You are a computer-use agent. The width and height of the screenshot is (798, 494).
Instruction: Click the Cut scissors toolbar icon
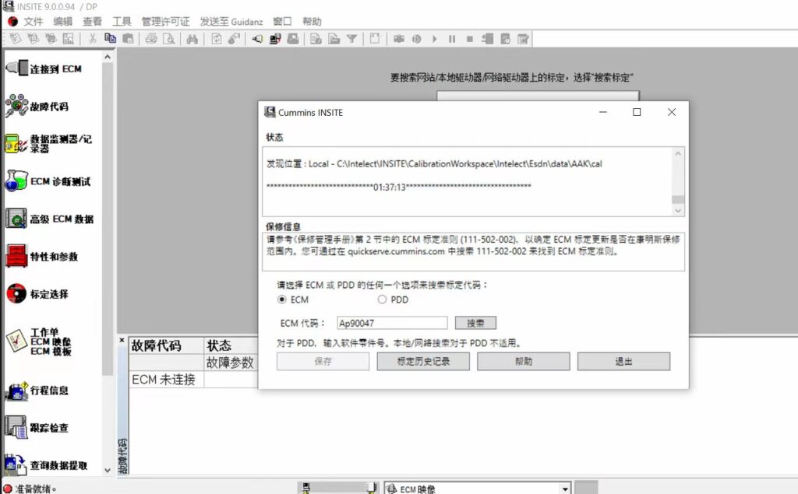92,39
